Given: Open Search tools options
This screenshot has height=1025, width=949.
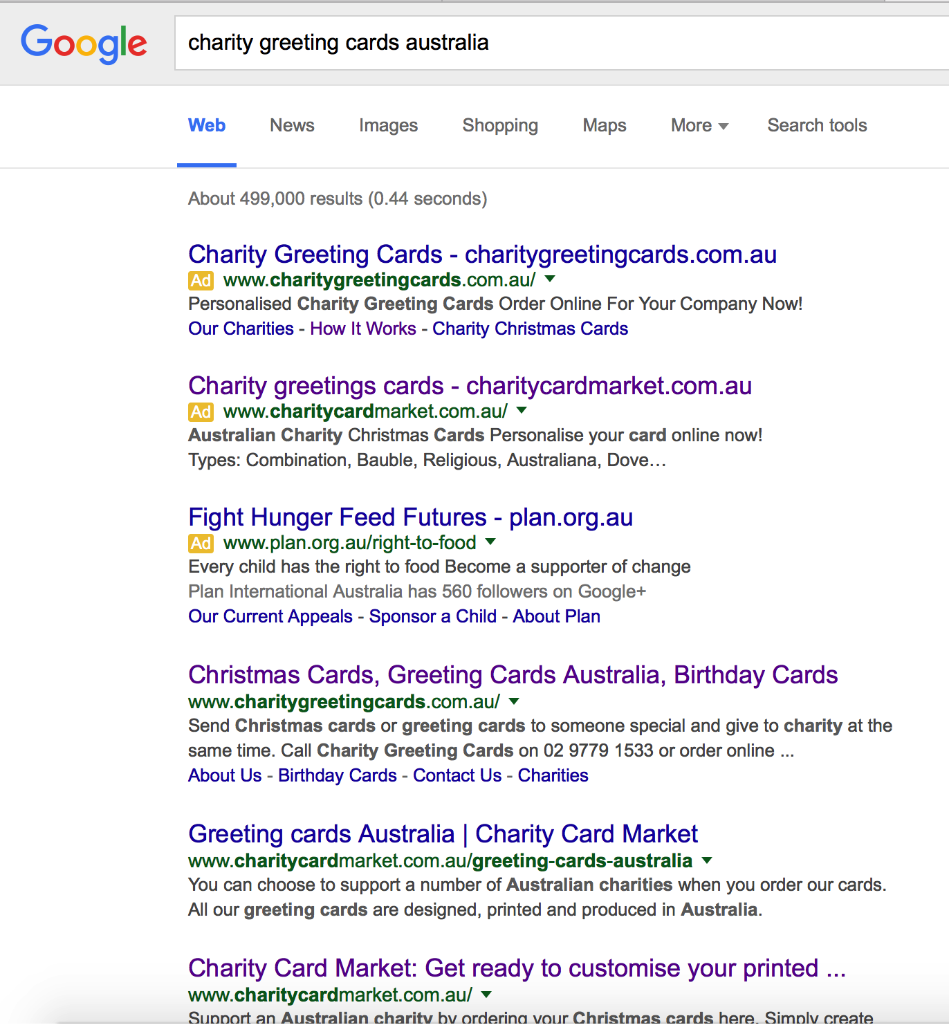Looking at the screenshot, I should click(817, 125).
